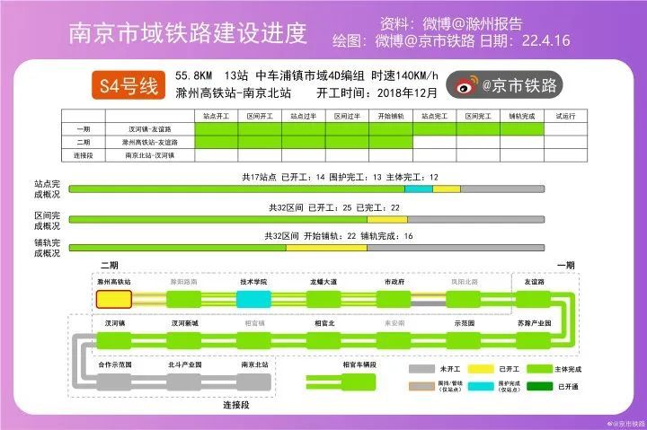Select the green 示范园 station block
The image size is (647, 430).
tap(464, 341)
